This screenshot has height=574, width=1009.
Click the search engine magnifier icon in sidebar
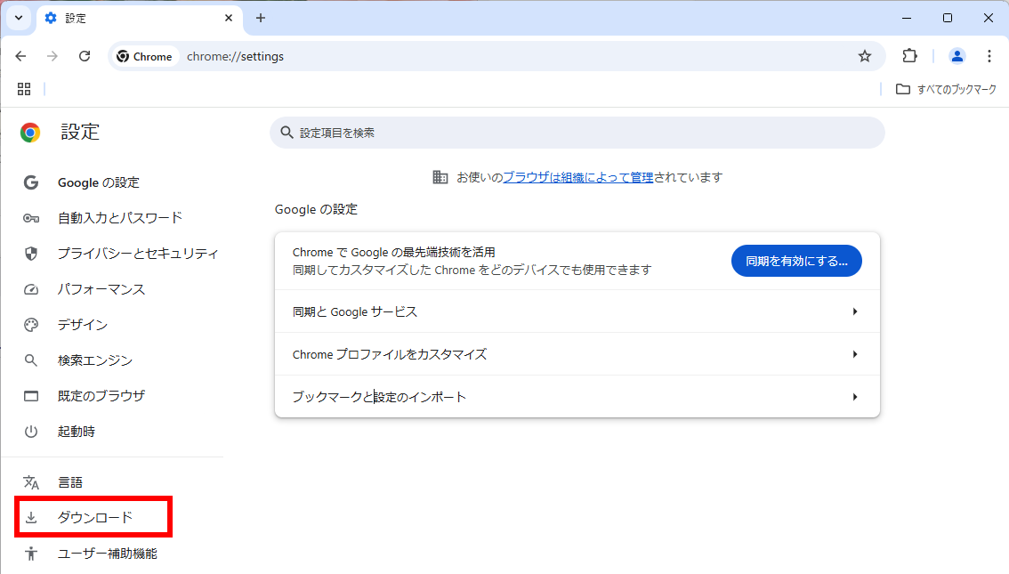tap(31, 360)
